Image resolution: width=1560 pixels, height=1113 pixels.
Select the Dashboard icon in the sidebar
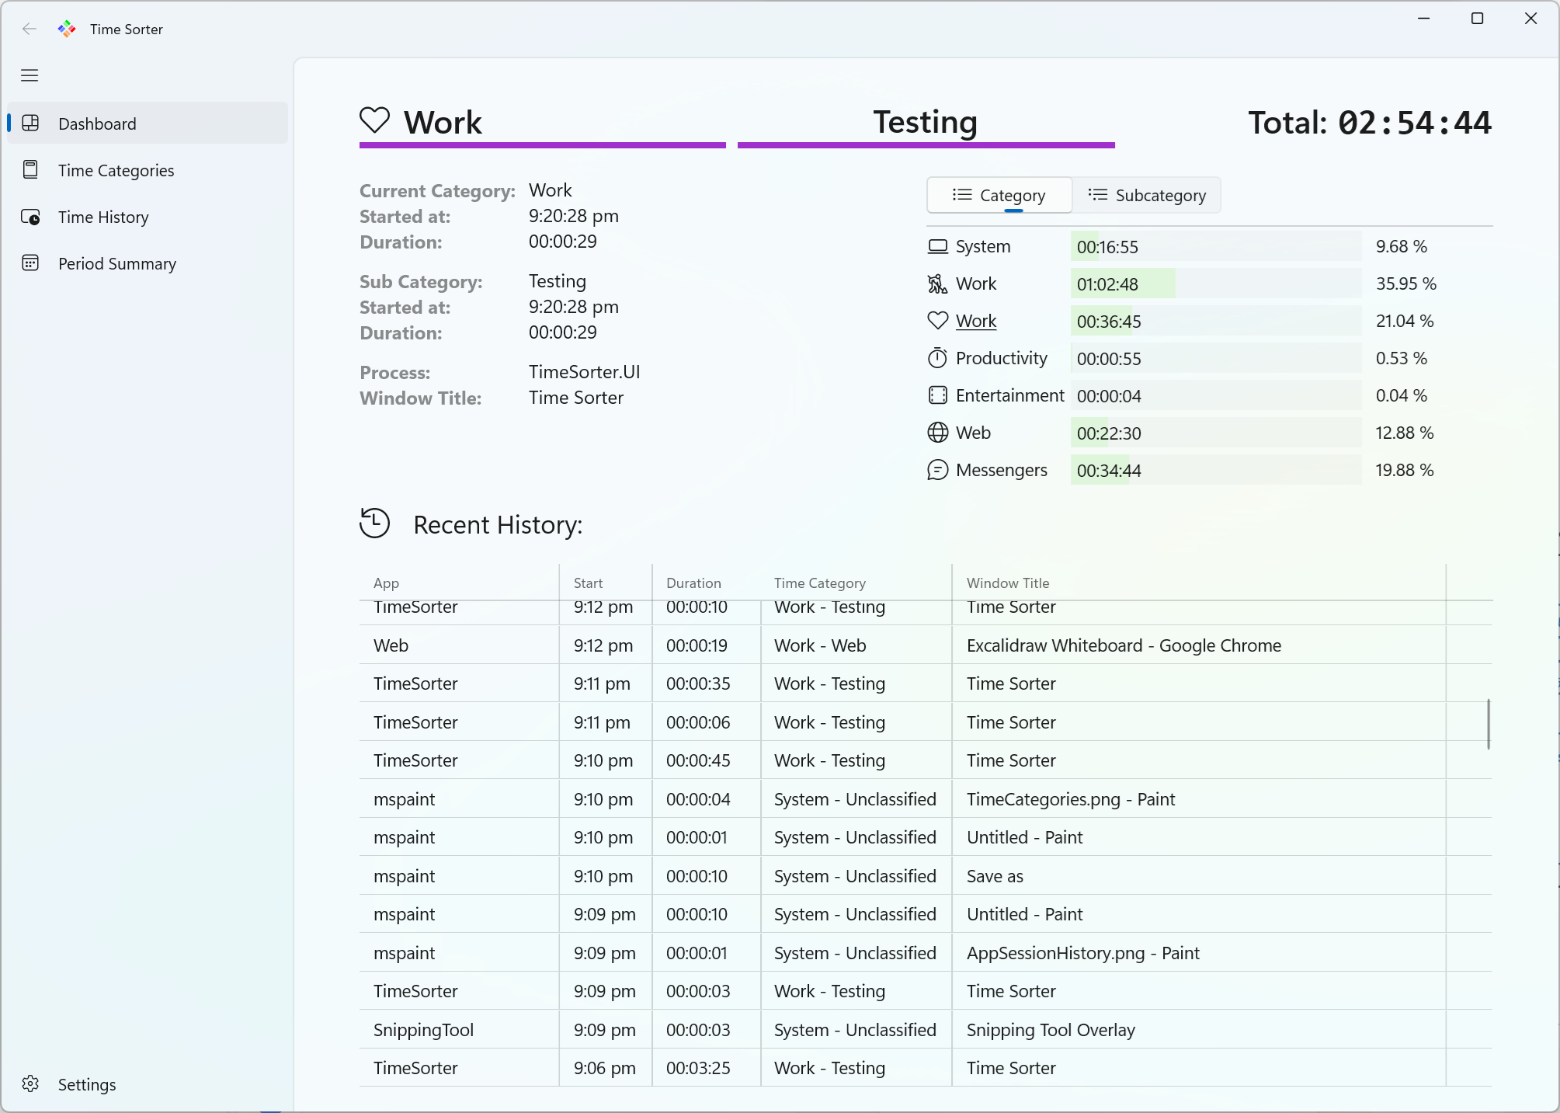click(31, 123)
